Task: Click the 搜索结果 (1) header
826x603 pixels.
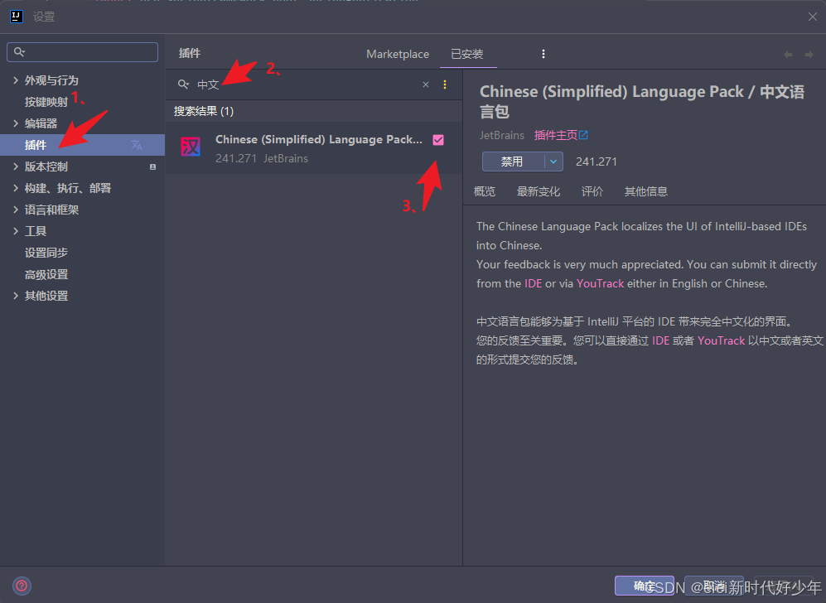Action: tap(204, 111)
